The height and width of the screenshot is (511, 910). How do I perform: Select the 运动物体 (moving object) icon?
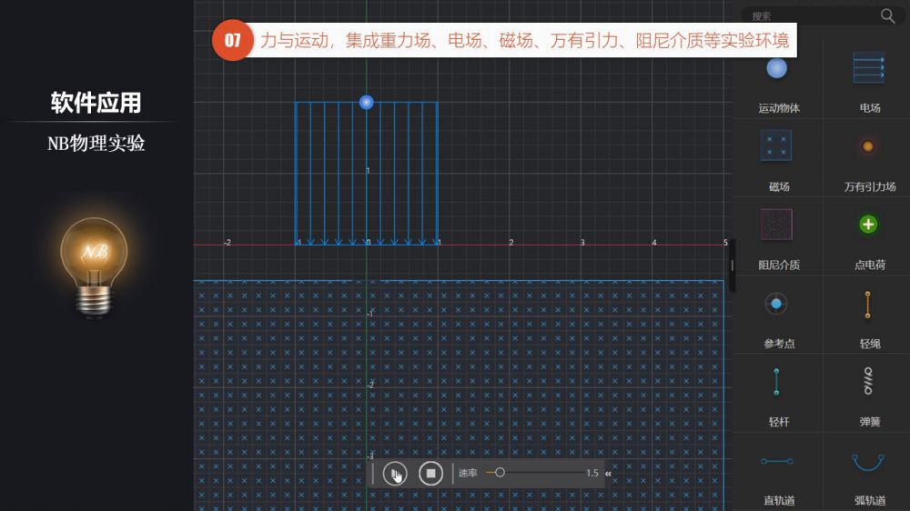[777, 70]
